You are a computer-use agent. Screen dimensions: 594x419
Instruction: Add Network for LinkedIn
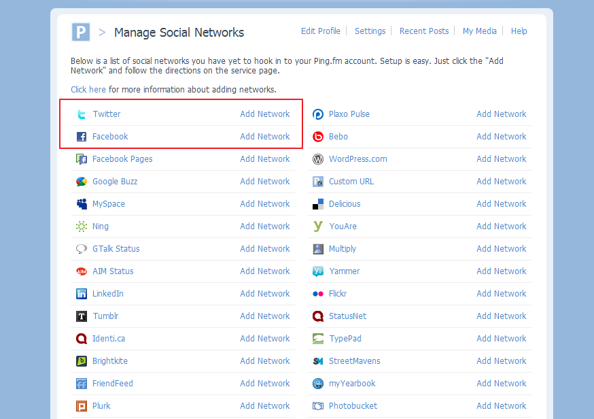[265, 293]
